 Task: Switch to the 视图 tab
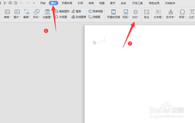(x=102, y=3)
